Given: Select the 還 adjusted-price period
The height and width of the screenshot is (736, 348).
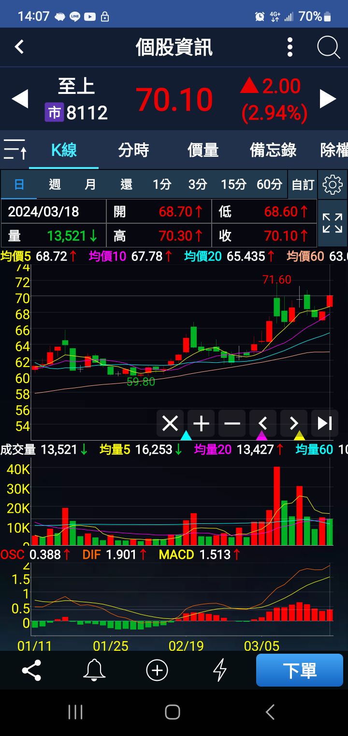Looking at the screenshot, I should click(x=126, y=184).
